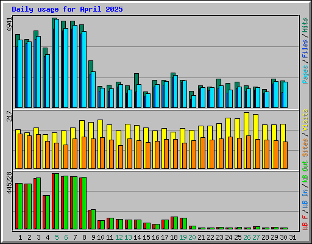Click day 11 on the x-axis
The width and height of the screenshot is (312, 244).
click(x=110, y=237)
